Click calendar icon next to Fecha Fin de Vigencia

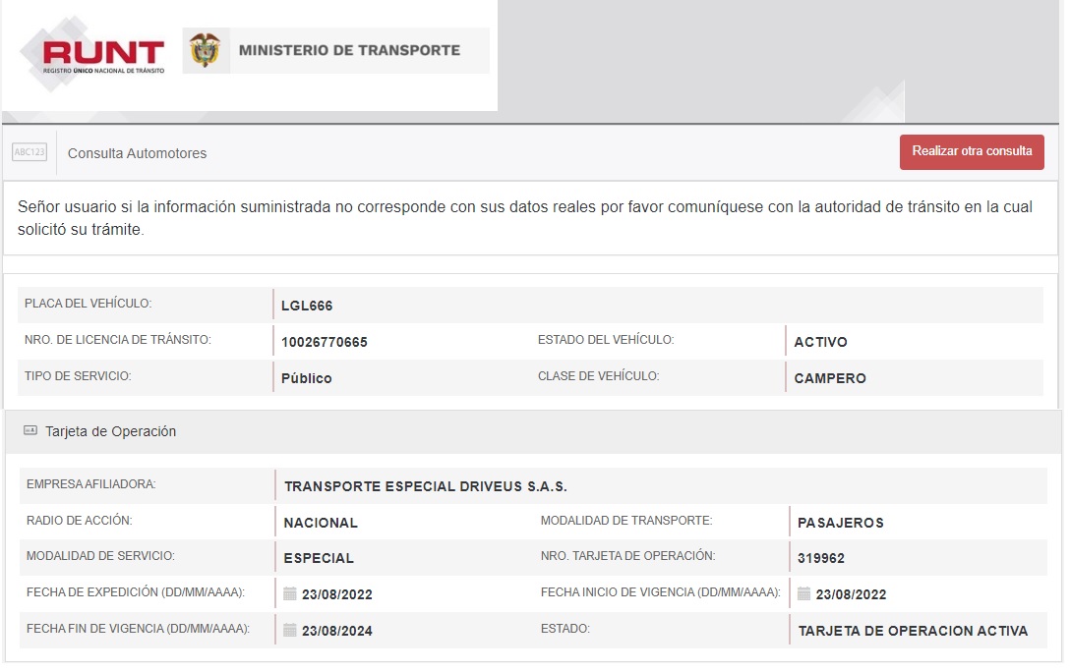(290, 630)
